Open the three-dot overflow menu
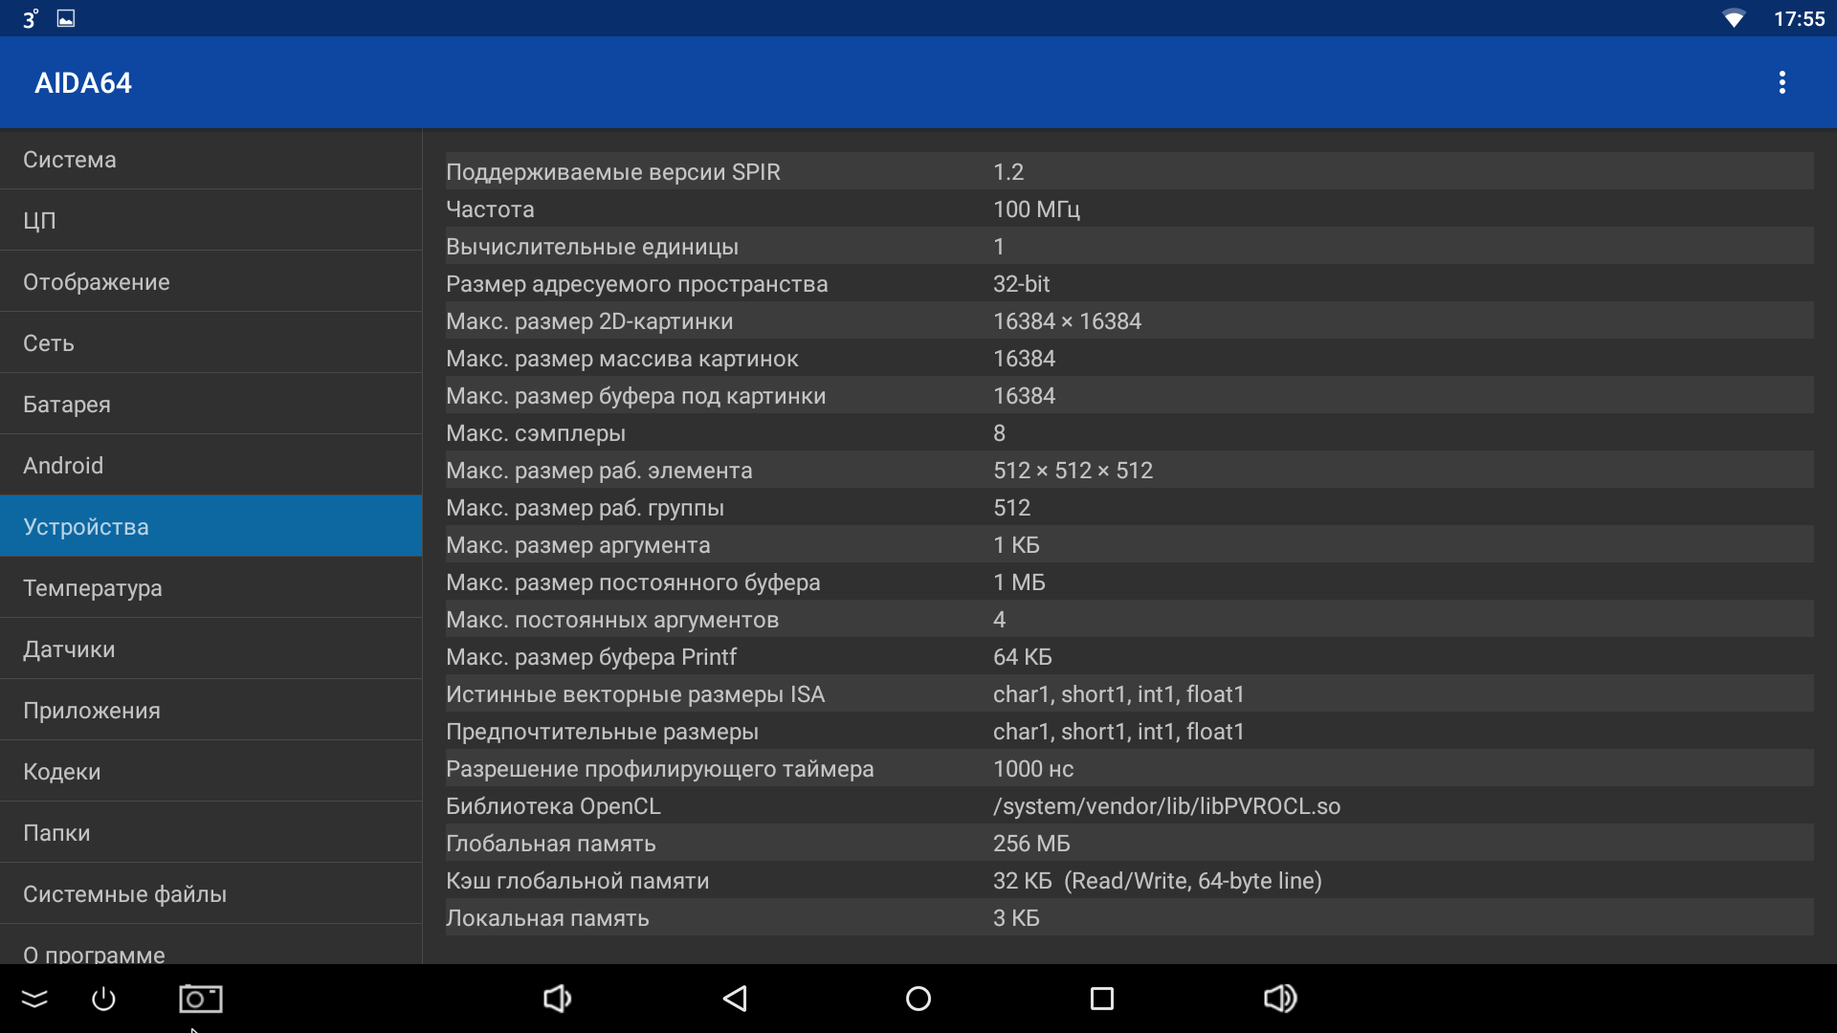 coord(1782,82)
